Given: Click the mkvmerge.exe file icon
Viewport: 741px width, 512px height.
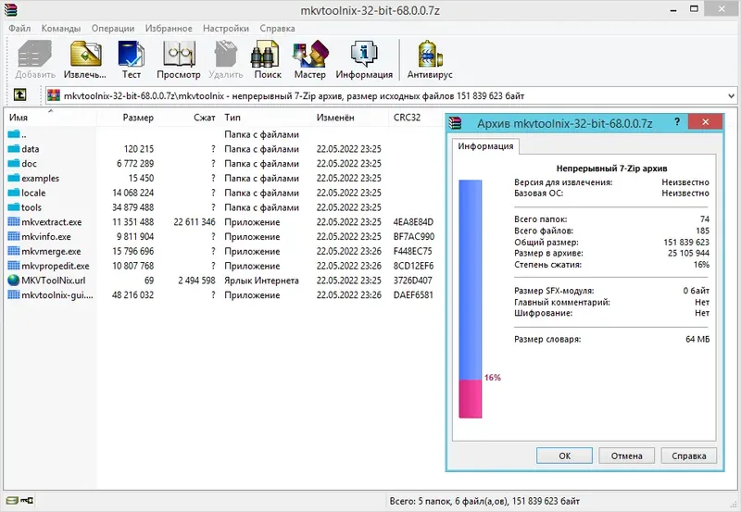Looking at the screenshot, I should (14, 251).
